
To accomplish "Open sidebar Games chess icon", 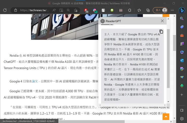I will 182,44.
